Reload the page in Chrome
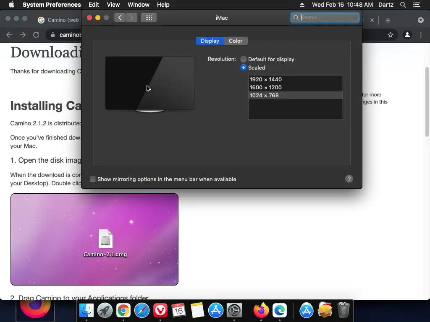The width and height of the screenshot is (430, 322). (x=36, y=35)
